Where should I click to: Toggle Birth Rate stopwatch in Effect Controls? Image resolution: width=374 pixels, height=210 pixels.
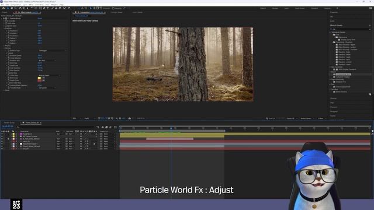(6, 23)
